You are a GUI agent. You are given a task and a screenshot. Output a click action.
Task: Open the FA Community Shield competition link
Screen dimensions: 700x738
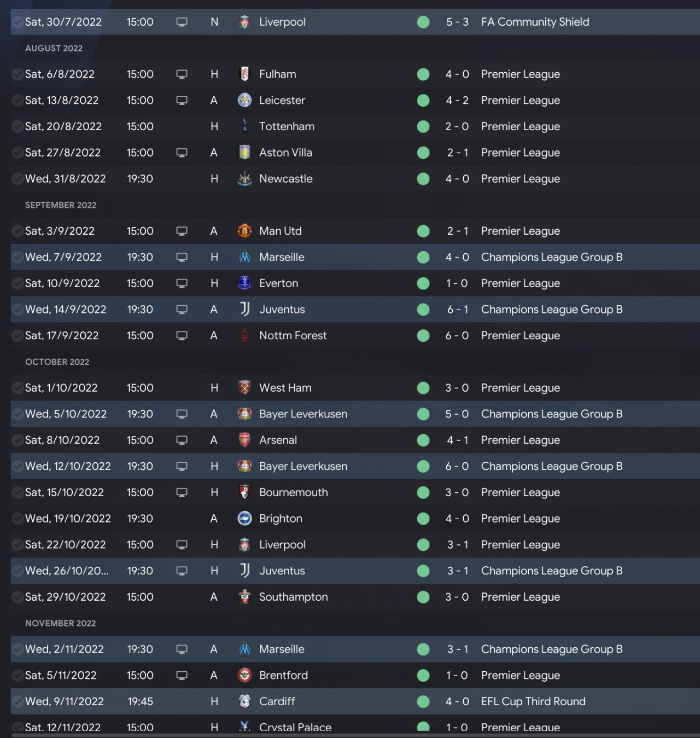(535, 22)
